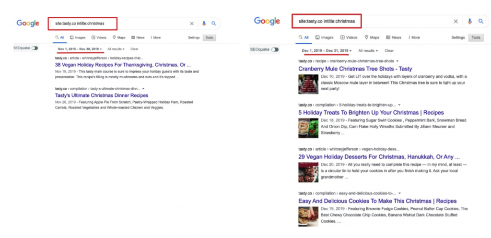This screenshot has height=238, width=491.
Task: Click 'Dec 19, 2019' date in Cookies snippet
Action: click(x=332, y=209)
